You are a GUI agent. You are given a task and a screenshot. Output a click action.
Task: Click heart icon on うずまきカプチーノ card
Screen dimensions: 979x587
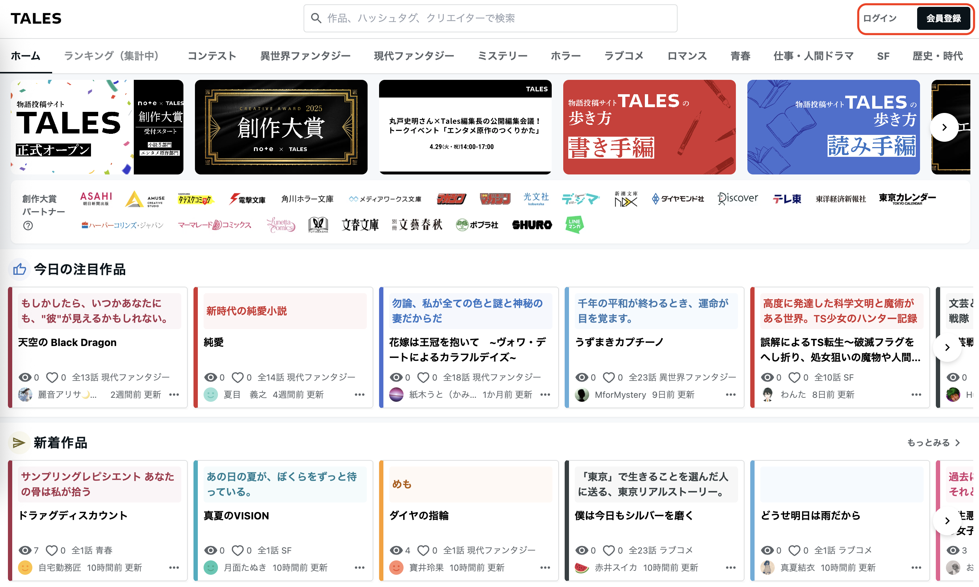pyautogui.click(x=609, y=377)
